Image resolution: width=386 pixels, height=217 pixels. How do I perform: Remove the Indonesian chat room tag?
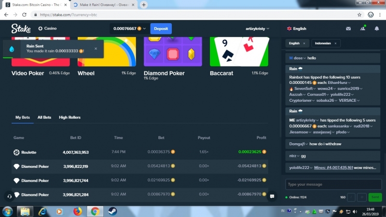(335, 43)
